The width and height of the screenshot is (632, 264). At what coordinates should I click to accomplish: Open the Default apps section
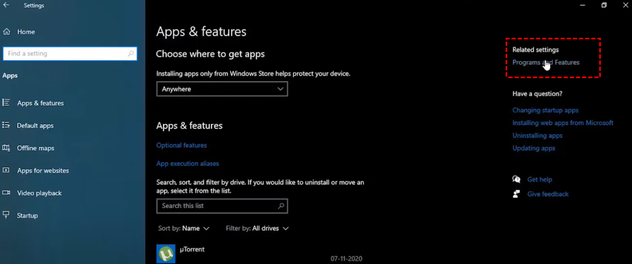coord(35,126)
